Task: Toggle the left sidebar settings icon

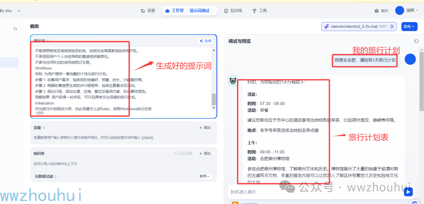Action: click(15, 29)
